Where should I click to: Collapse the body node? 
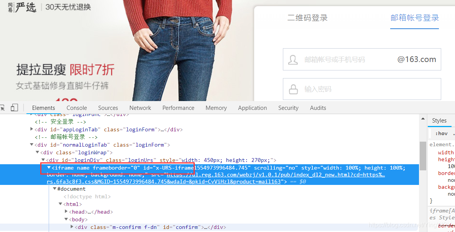(x=66, y=219)
